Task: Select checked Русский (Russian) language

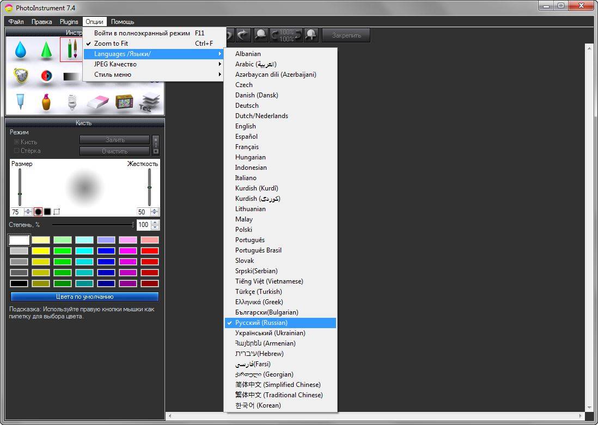Action: (x=280, y=323)
